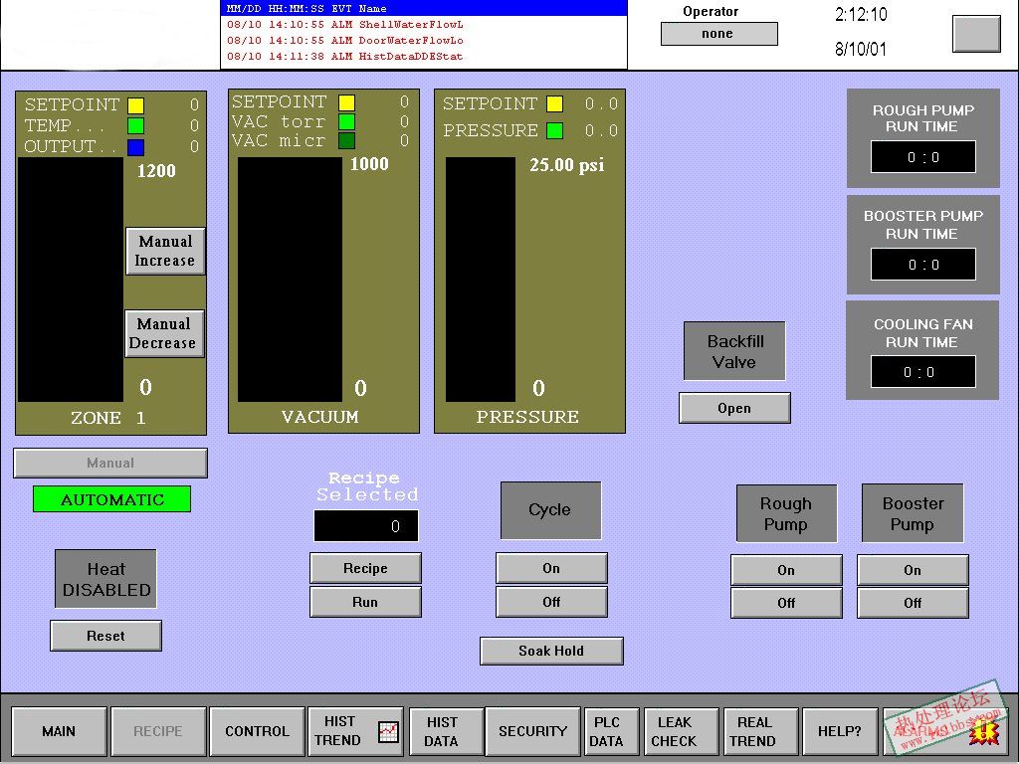Turn the Booster Pump Off
Screen dimensions: 1019x764
pyautogui.click(x=914, y=604)
